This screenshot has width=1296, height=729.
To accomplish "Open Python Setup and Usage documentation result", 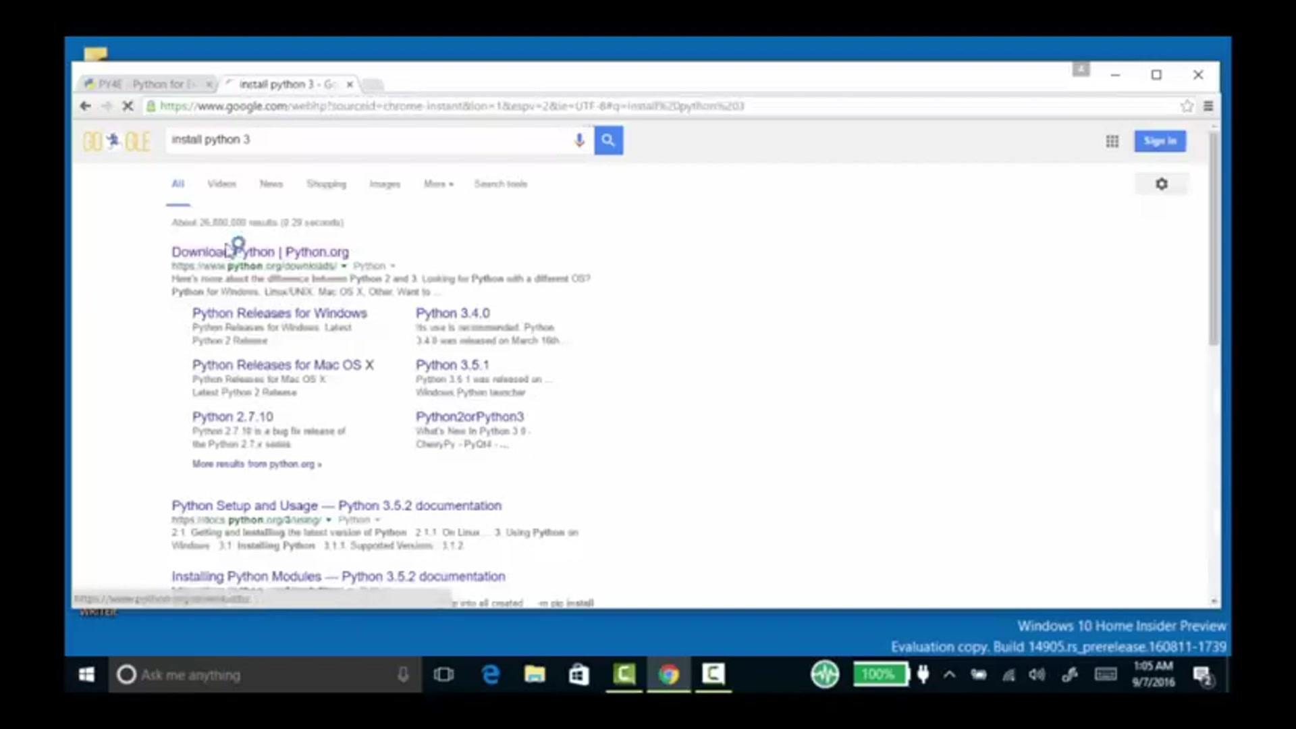I will pyautogui.click(x=336, y=506).
